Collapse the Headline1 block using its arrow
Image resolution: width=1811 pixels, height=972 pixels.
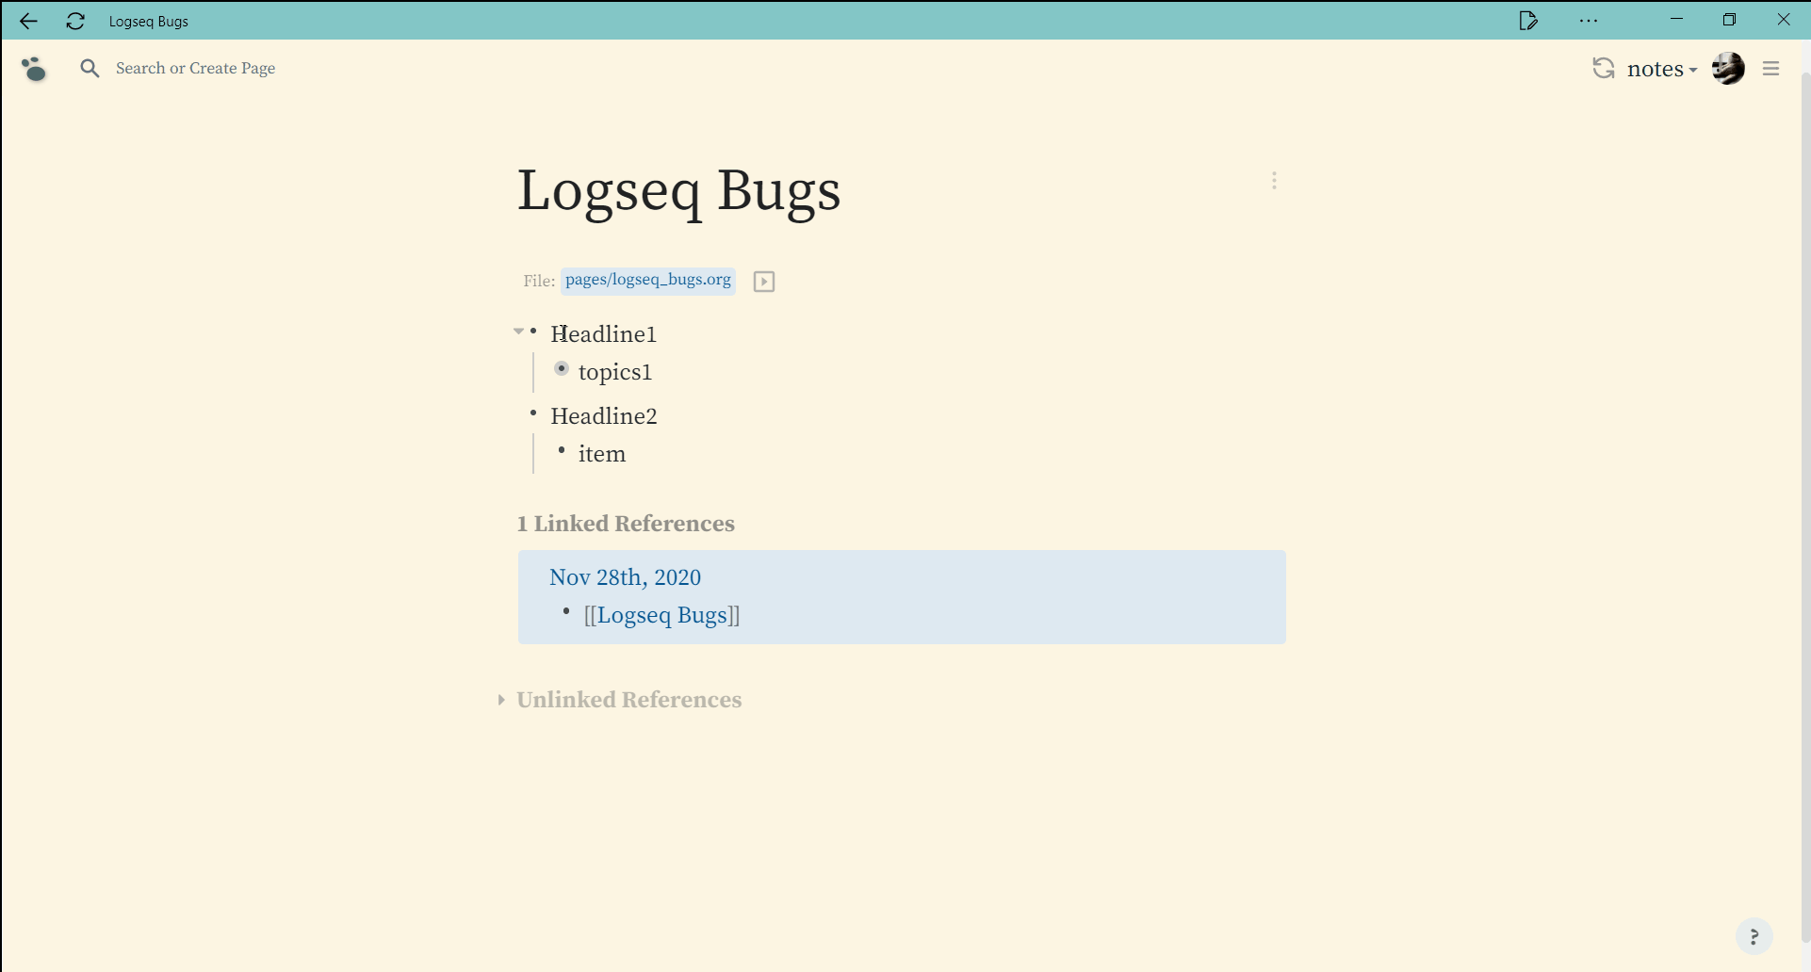click(x=517, y=331)
